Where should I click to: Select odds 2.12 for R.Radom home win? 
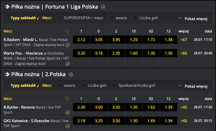pyautogui.click(x=81, y=40)
